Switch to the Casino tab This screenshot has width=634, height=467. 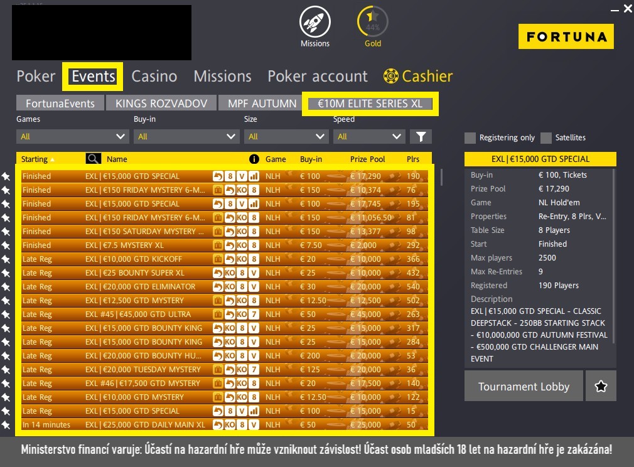click(x=154, y=76)
